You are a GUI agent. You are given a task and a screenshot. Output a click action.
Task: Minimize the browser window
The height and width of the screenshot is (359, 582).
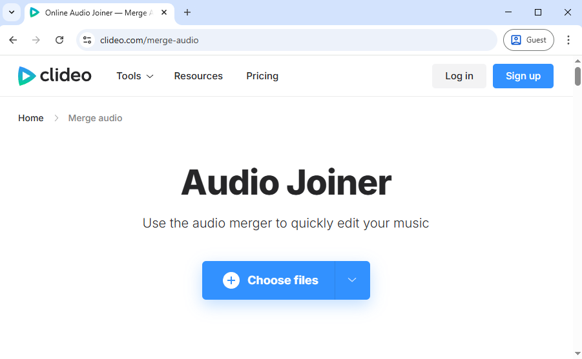click(x=508, y=12)
